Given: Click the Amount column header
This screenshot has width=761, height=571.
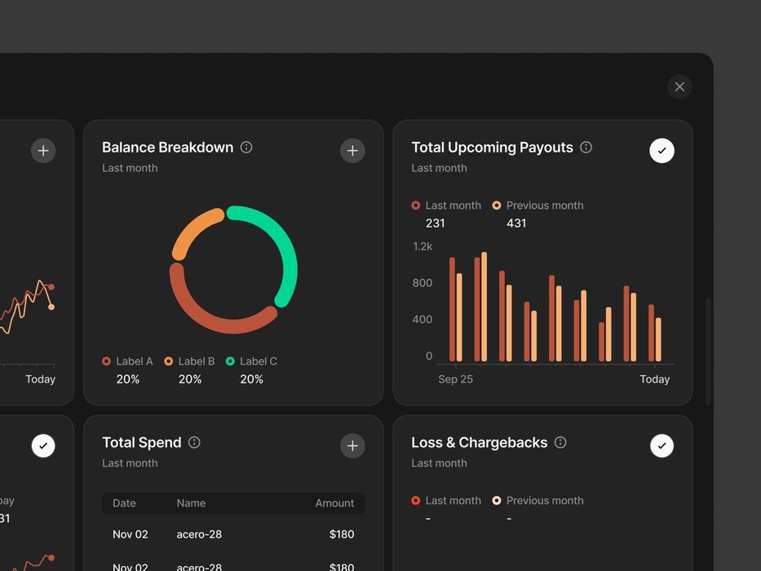Looking at the screenshot, I should point(334,503).
